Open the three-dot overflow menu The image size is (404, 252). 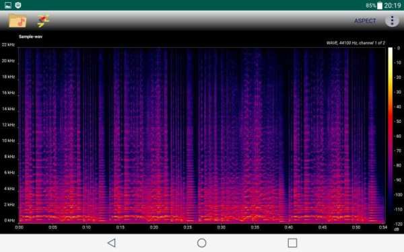point(392,21)
